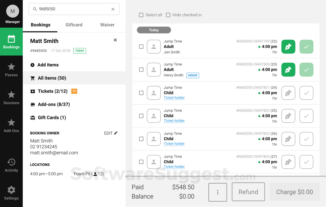Clear the 9685050 search field with the X
326x207 pixels.
113,9
